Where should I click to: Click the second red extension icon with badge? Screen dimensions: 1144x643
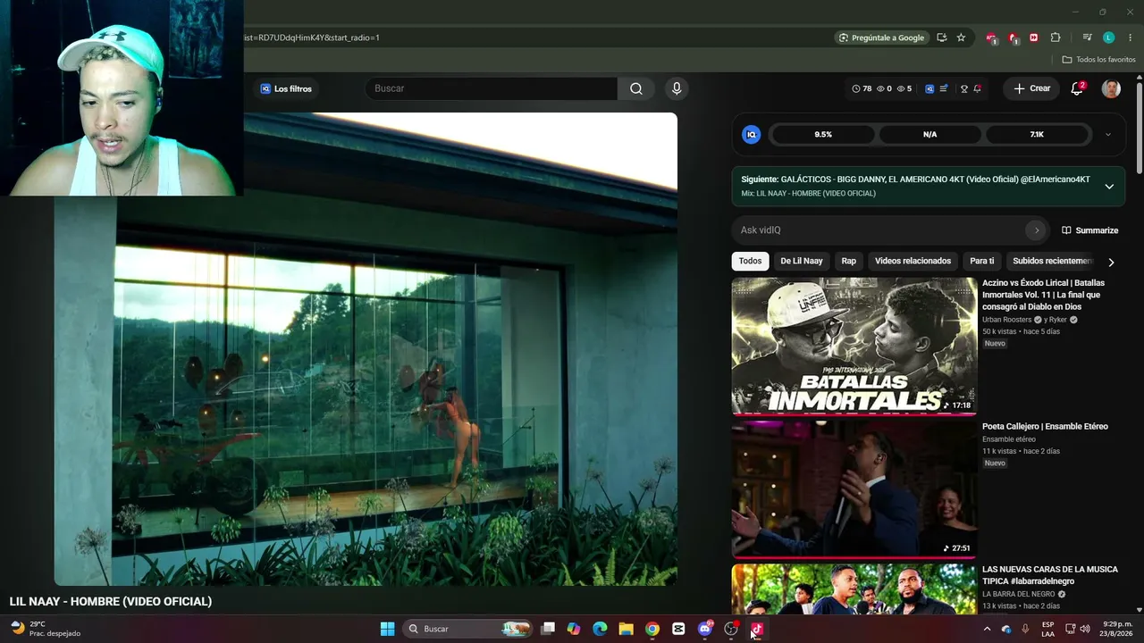coord(1013,38)
